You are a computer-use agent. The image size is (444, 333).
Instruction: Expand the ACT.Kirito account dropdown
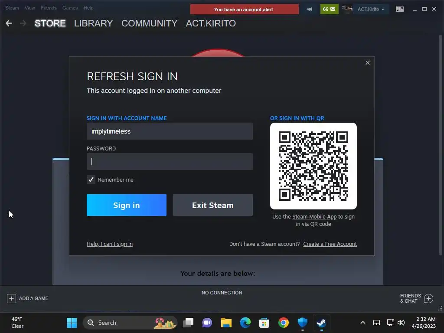pos(371,9)
